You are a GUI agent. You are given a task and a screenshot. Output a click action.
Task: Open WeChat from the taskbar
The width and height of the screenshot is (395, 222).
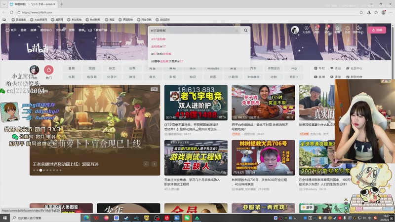coord(187,218)
